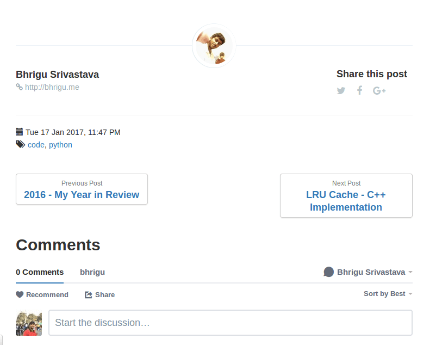Screen dimensions: 442x345
Task: Click the commenter avatar beside discussion box
Action: (x=29, y=323)
